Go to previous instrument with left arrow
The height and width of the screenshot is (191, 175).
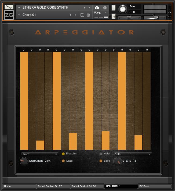click(84, 8)
